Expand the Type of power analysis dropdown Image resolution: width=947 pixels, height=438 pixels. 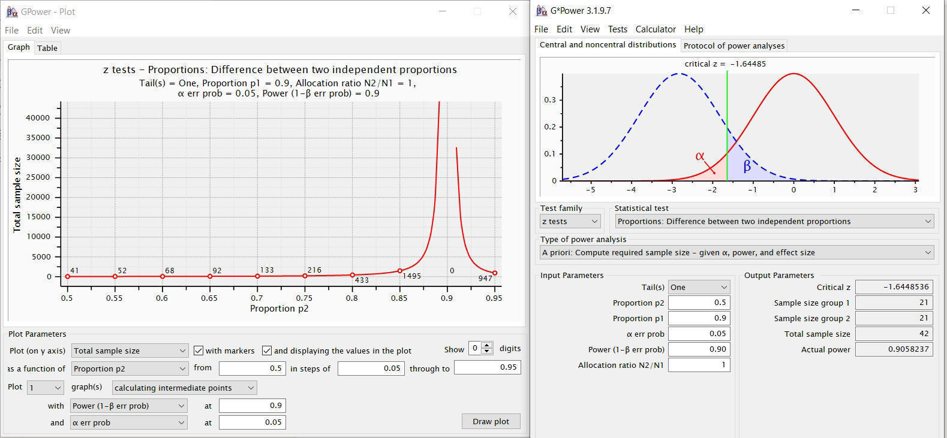pyautogui.click(x=737, y=252)
